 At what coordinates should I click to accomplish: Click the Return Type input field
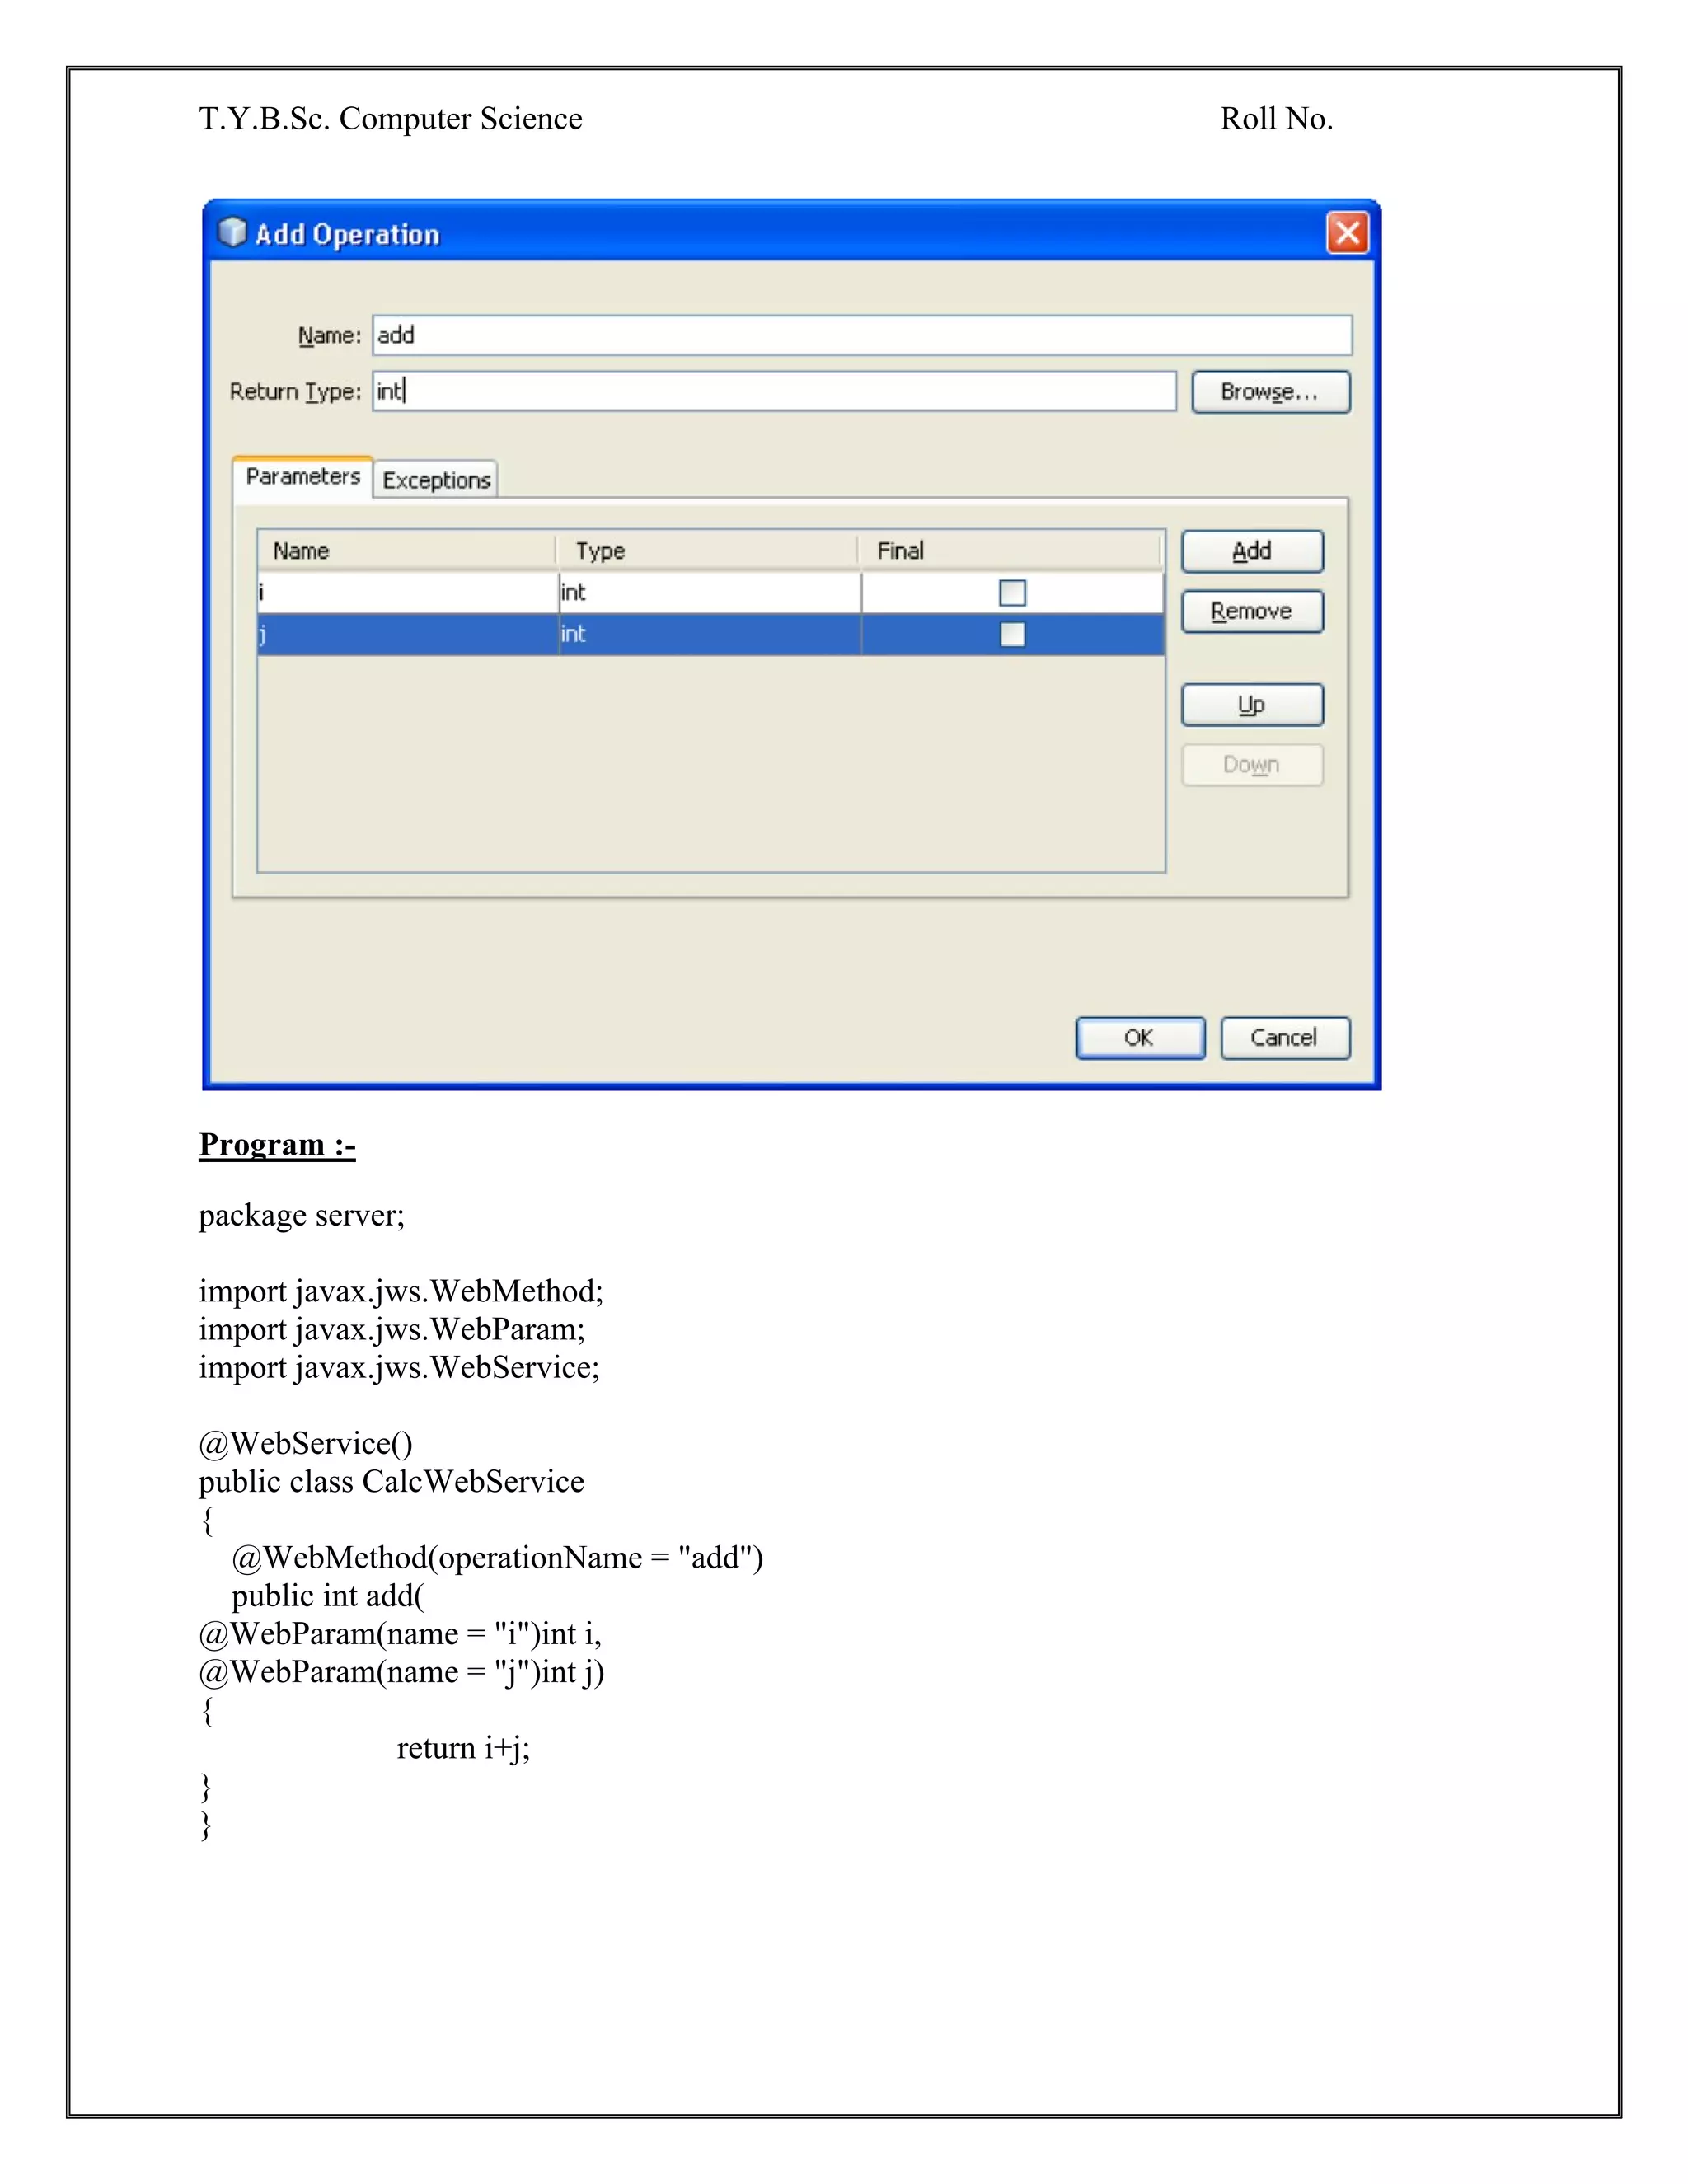point(774,391)
